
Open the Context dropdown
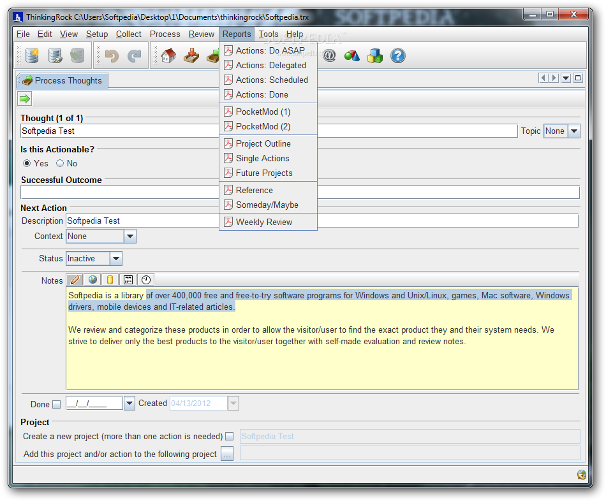point(130,236)
